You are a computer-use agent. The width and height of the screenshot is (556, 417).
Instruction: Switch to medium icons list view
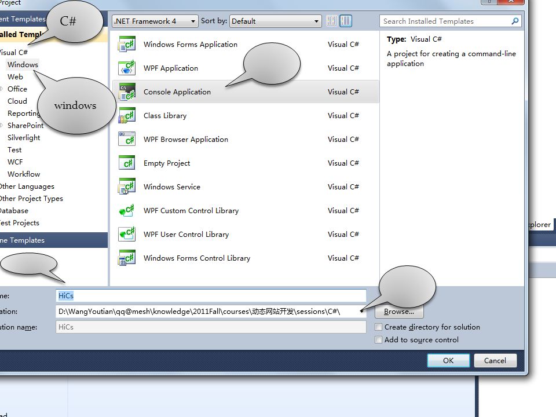[x=346, y=21]
